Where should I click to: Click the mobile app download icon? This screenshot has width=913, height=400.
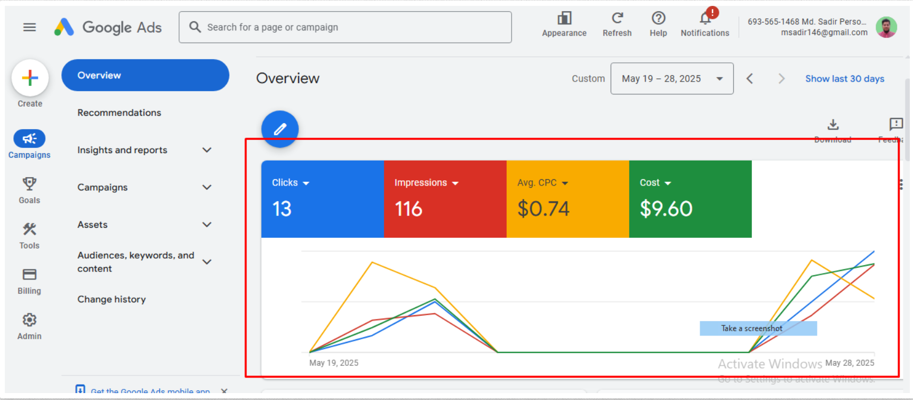pyautogui.click(x=80, y=389)
